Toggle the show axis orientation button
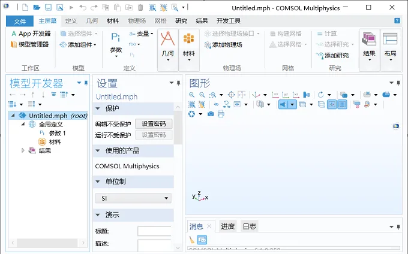The width and height of the screenshot is (408, 254). (332, 104)
